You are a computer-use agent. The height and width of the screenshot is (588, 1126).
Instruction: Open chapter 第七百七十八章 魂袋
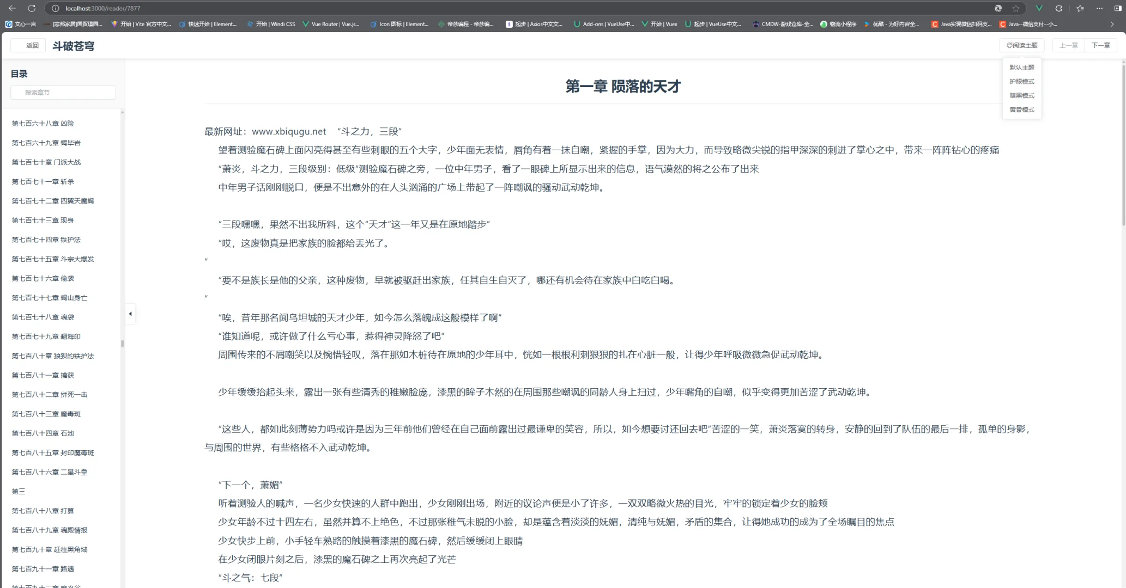(x=43, y=317)
